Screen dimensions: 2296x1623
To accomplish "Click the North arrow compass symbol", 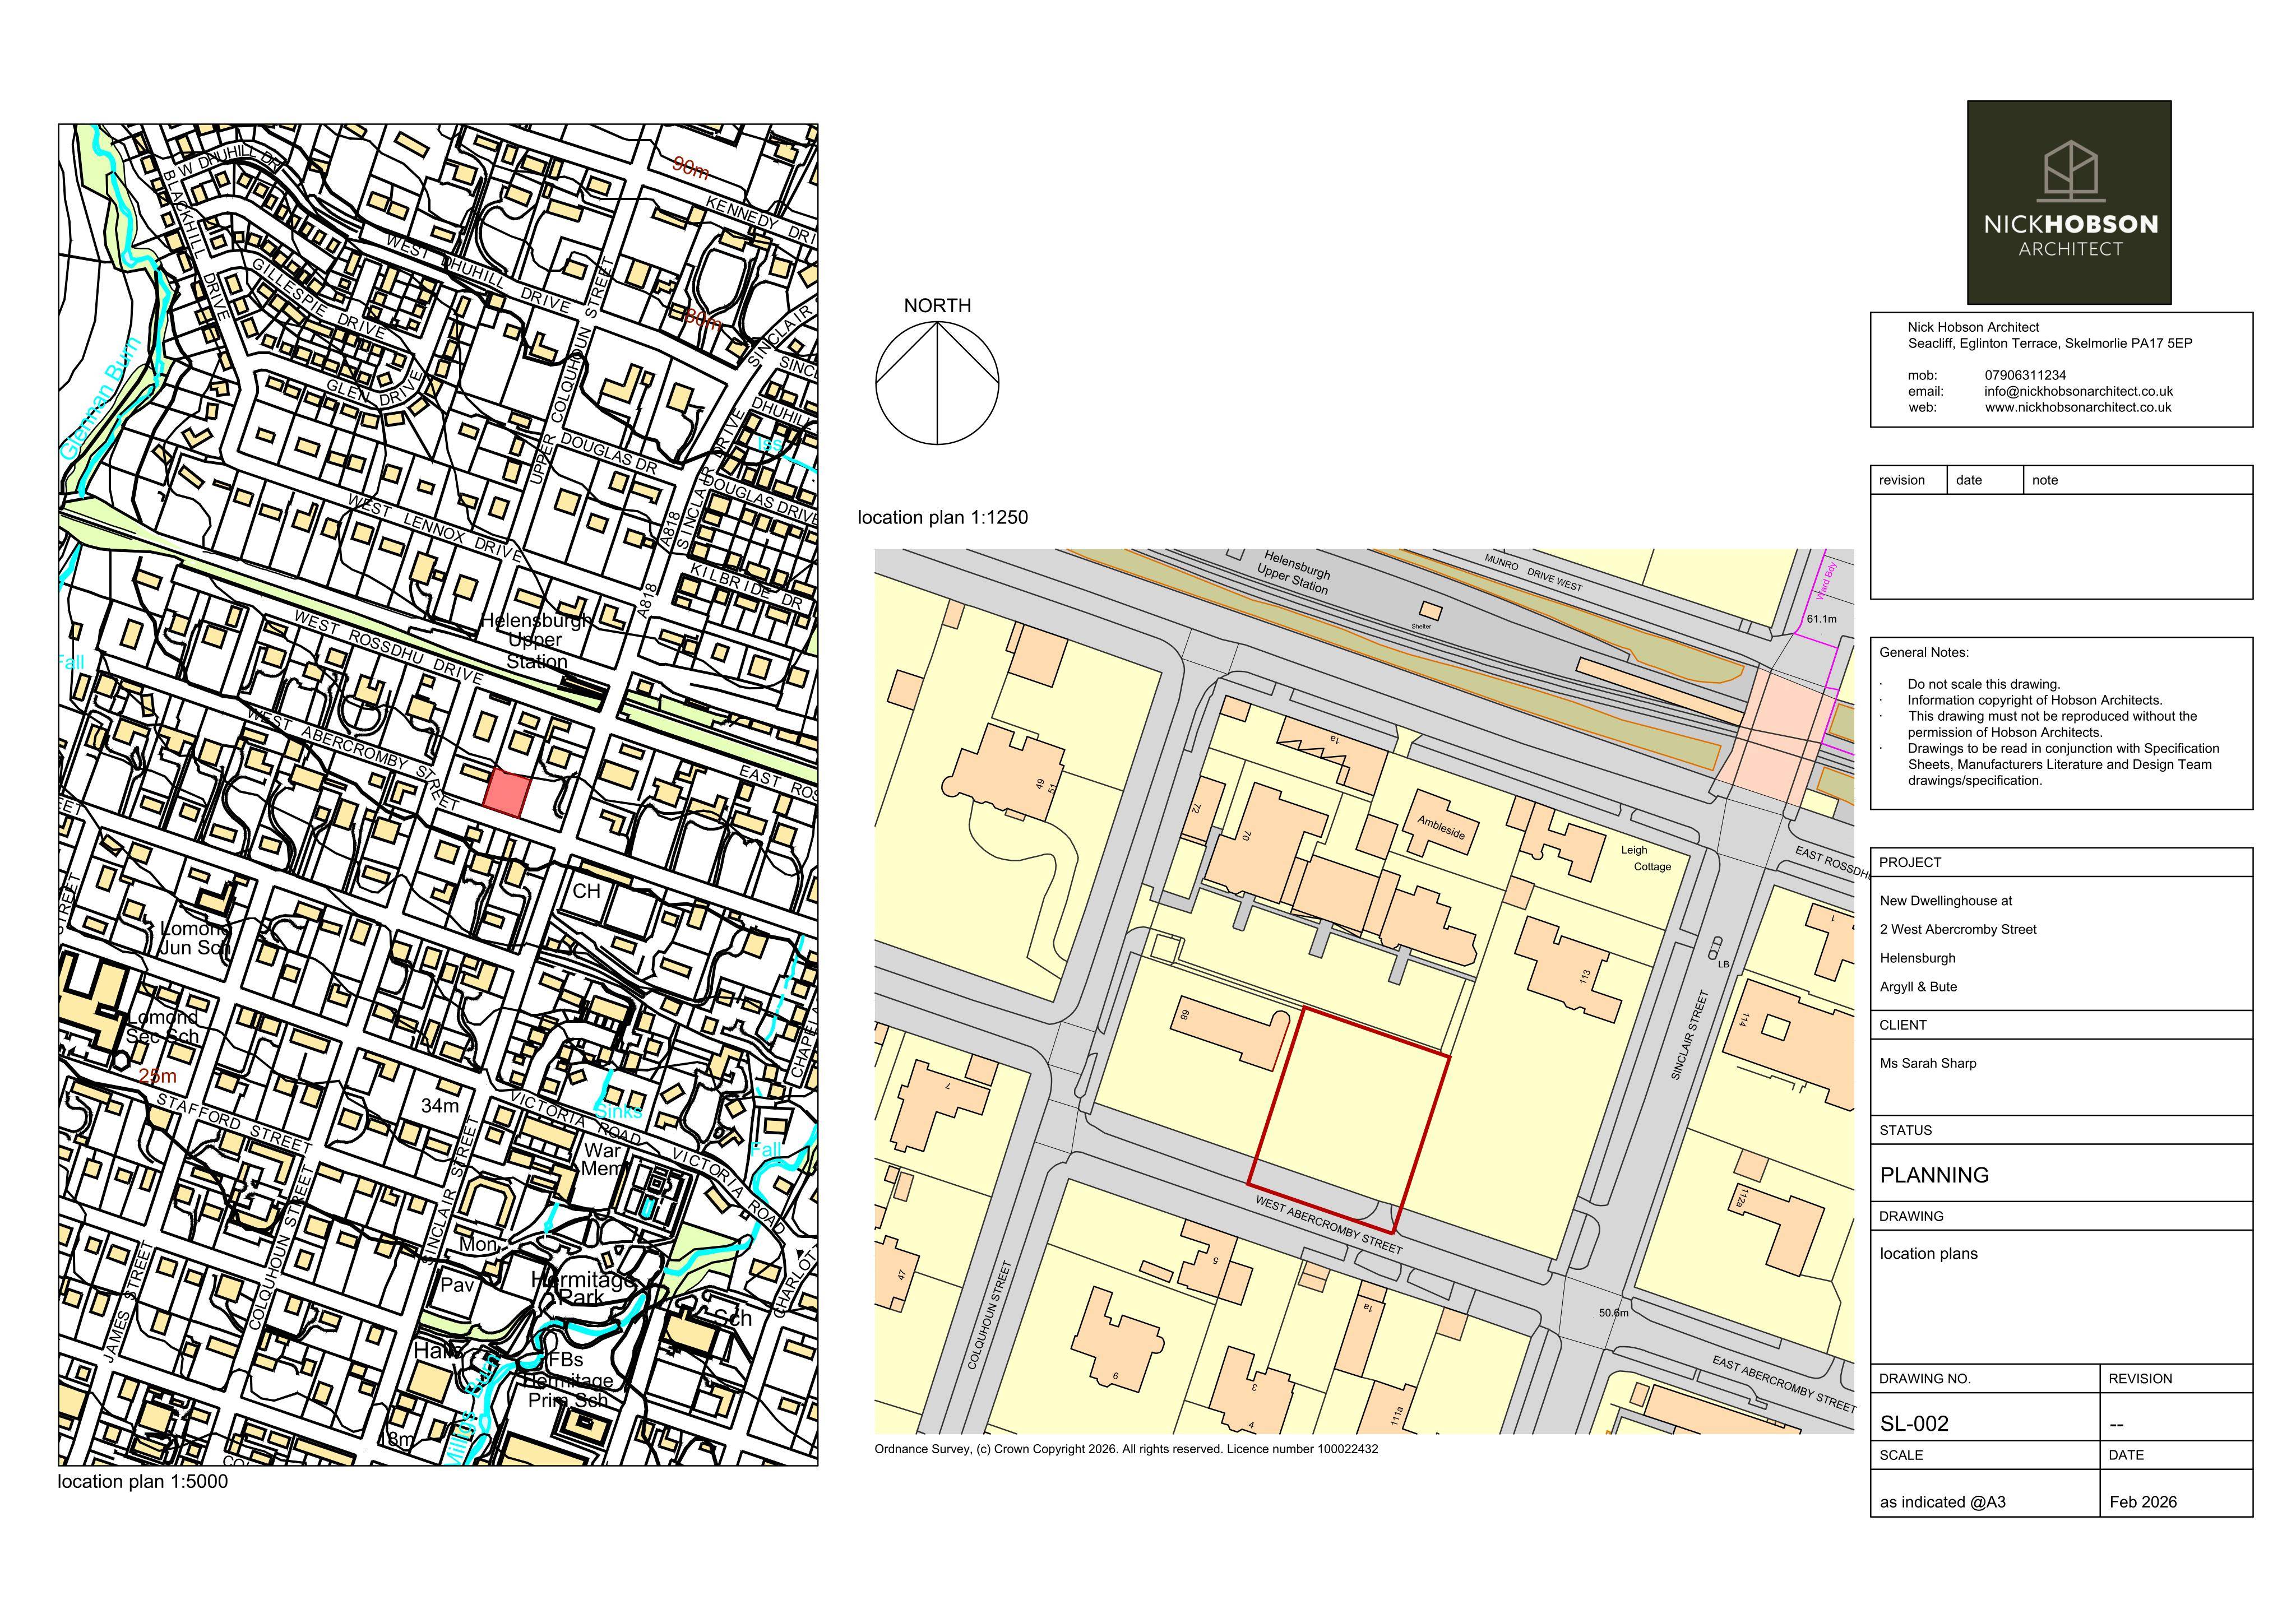I will tap(937, 382).
